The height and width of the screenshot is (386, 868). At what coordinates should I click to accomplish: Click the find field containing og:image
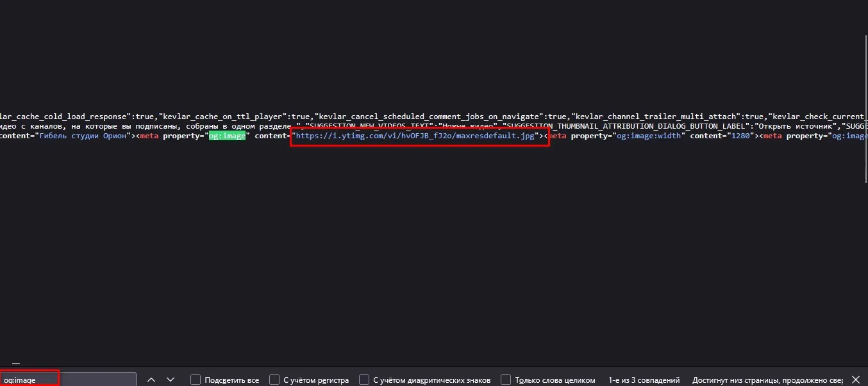tap(67, 380)
